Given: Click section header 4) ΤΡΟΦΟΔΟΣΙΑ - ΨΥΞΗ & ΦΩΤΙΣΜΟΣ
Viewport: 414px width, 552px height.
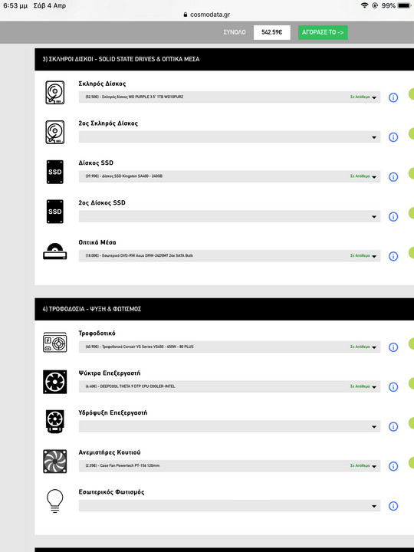Looking at the screenshot, I should (224, 309).
